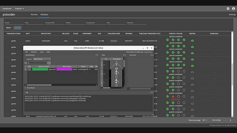
Task: Click the RESET button
Action: (9, 28)
